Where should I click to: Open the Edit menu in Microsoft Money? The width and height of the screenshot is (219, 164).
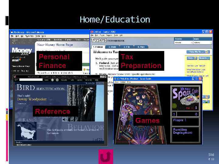pos(17,36)
